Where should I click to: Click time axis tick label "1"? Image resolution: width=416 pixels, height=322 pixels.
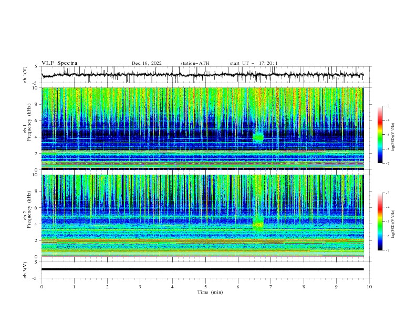[x=74, y=287]
